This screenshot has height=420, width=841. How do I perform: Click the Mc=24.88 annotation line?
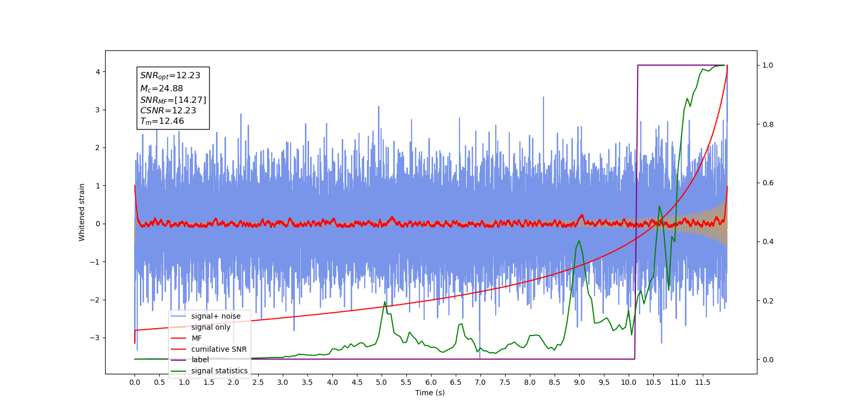point(161,89)
